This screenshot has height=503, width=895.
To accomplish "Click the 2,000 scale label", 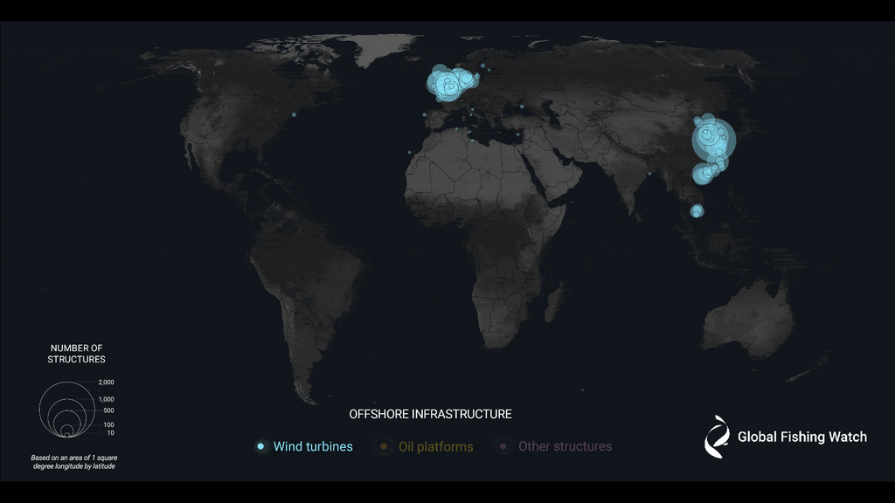I will click(x=106, y=382).
